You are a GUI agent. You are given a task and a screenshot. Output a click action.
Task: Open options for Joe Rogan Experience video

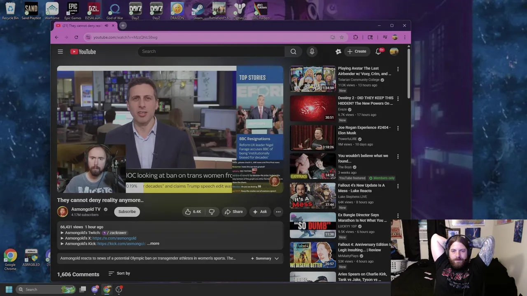(x=398, y=128)
